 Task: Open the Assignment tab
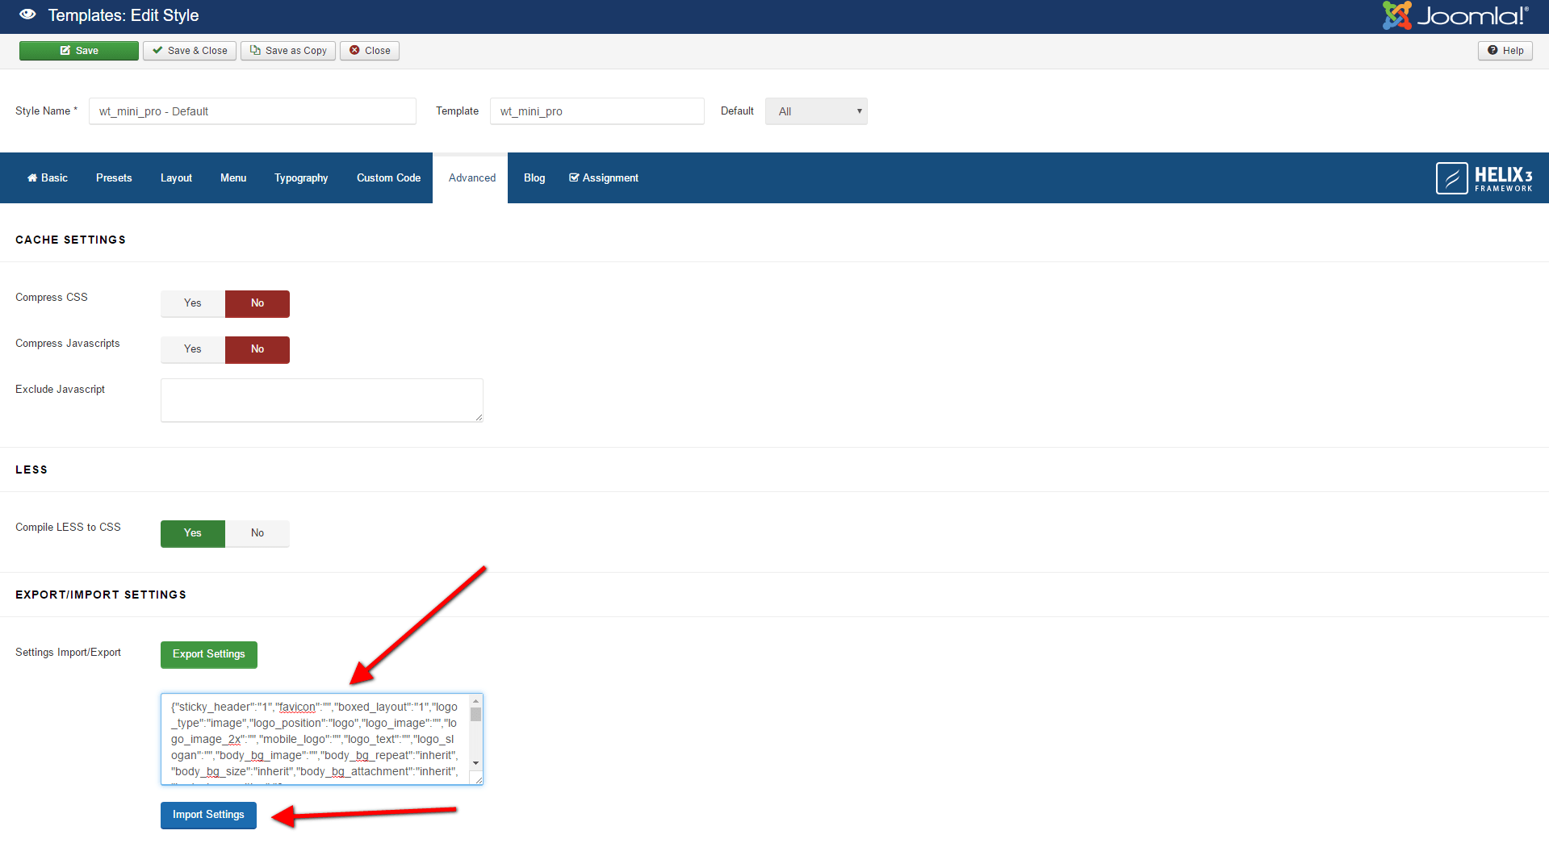point(604,178)
